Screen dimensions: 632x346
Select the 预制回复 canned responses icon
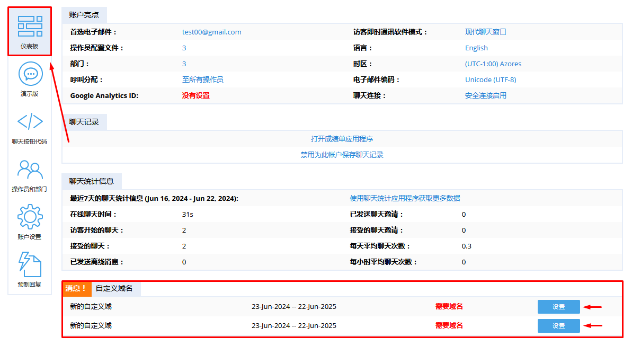(30, 264)
